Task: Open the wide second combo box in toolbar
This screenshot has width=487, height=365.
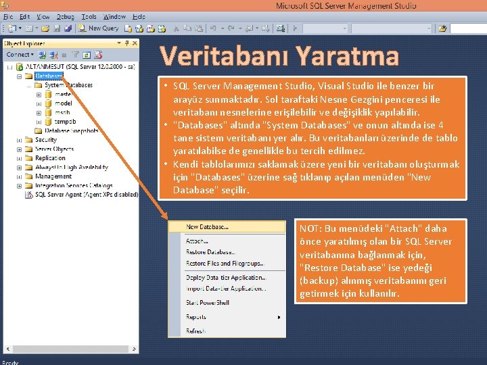Action: point(392,28)
